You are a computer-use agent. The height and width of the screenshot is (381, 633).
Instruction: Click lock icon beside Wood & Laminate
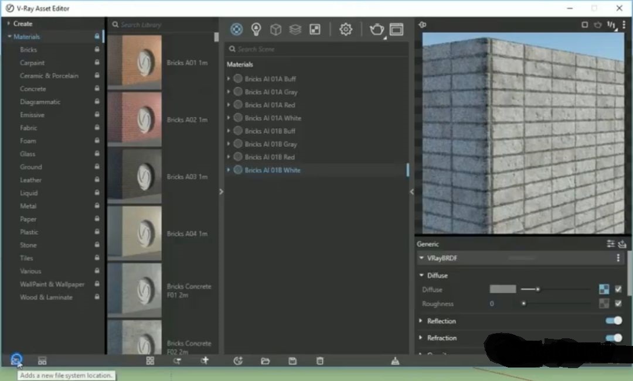pos(97,297)
